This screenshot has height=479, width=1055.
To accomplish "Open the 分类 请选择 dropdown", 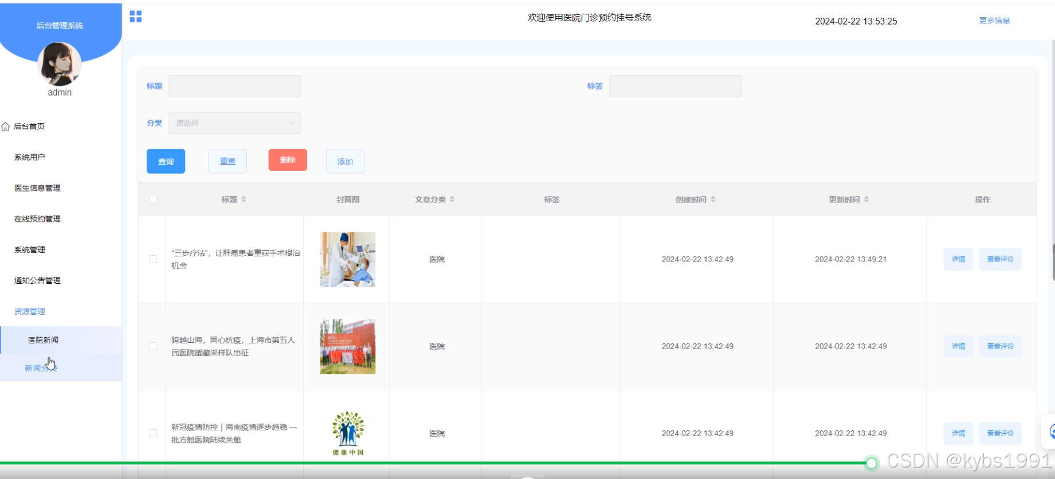I will pyautogui.click(x=234, y=123).
